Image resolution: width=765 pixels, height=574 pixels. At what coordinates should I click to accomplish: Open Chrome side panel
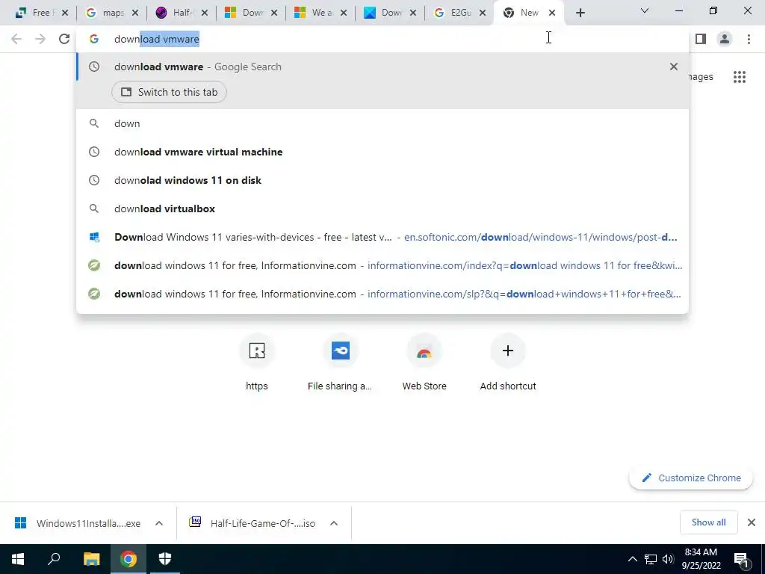tap(701, 39)
